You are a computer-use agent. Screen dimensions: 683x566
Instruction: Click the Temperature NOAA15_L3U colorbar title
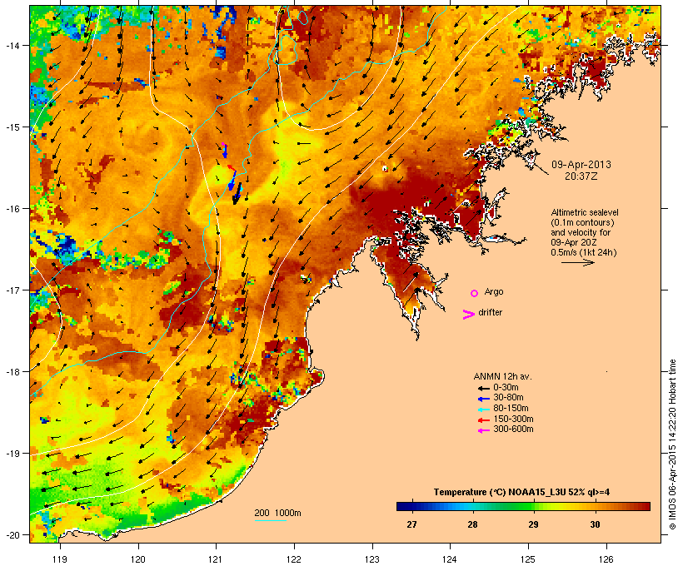tap(521, 493)
